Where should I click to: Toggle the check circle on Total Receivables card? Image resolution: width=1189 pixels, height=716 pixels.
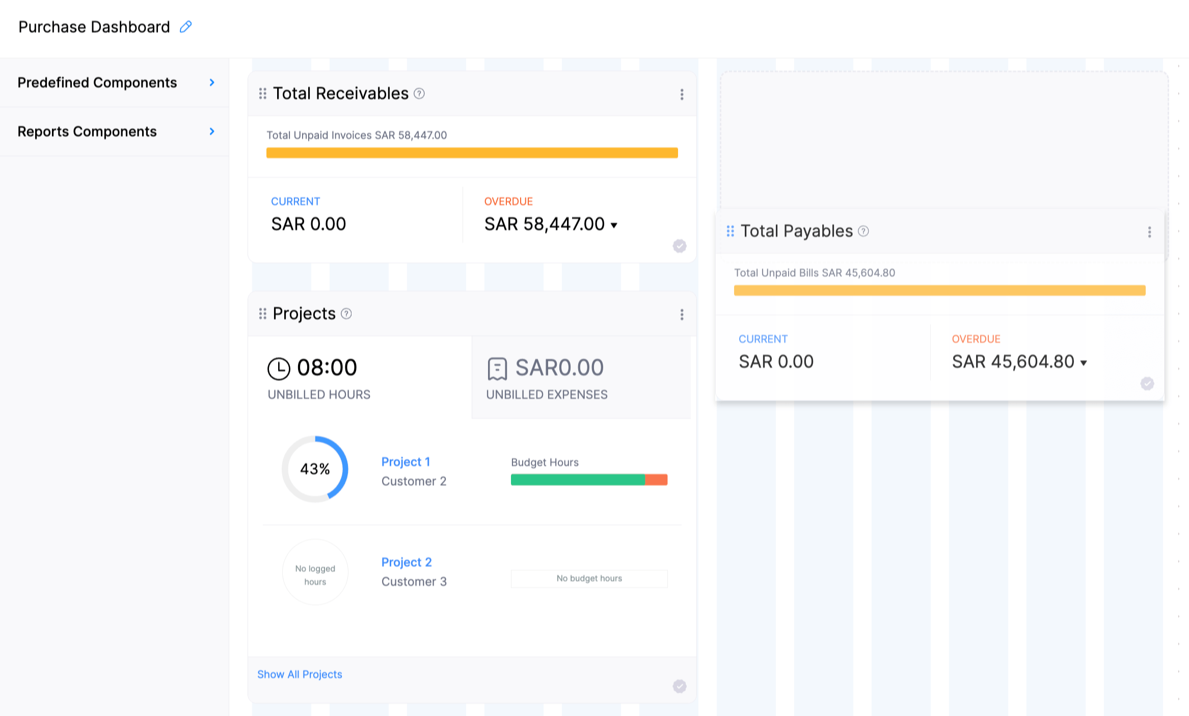pyautogui.click(x=680, y=246)
